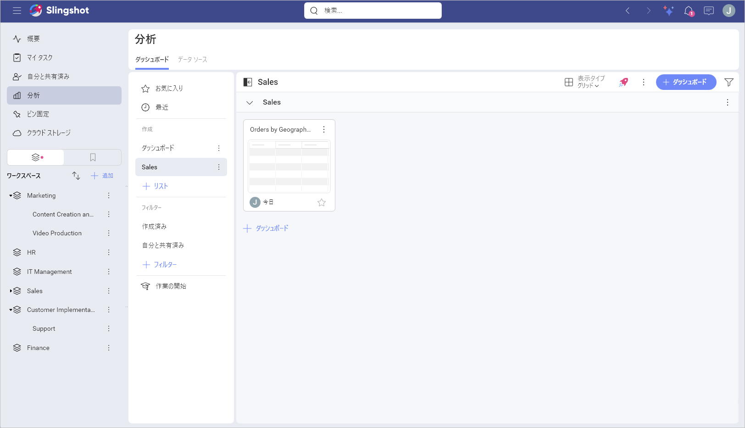745x428 pixels.
Task: Expand the Sales workspace tree
Action: (x=11, y=291)
